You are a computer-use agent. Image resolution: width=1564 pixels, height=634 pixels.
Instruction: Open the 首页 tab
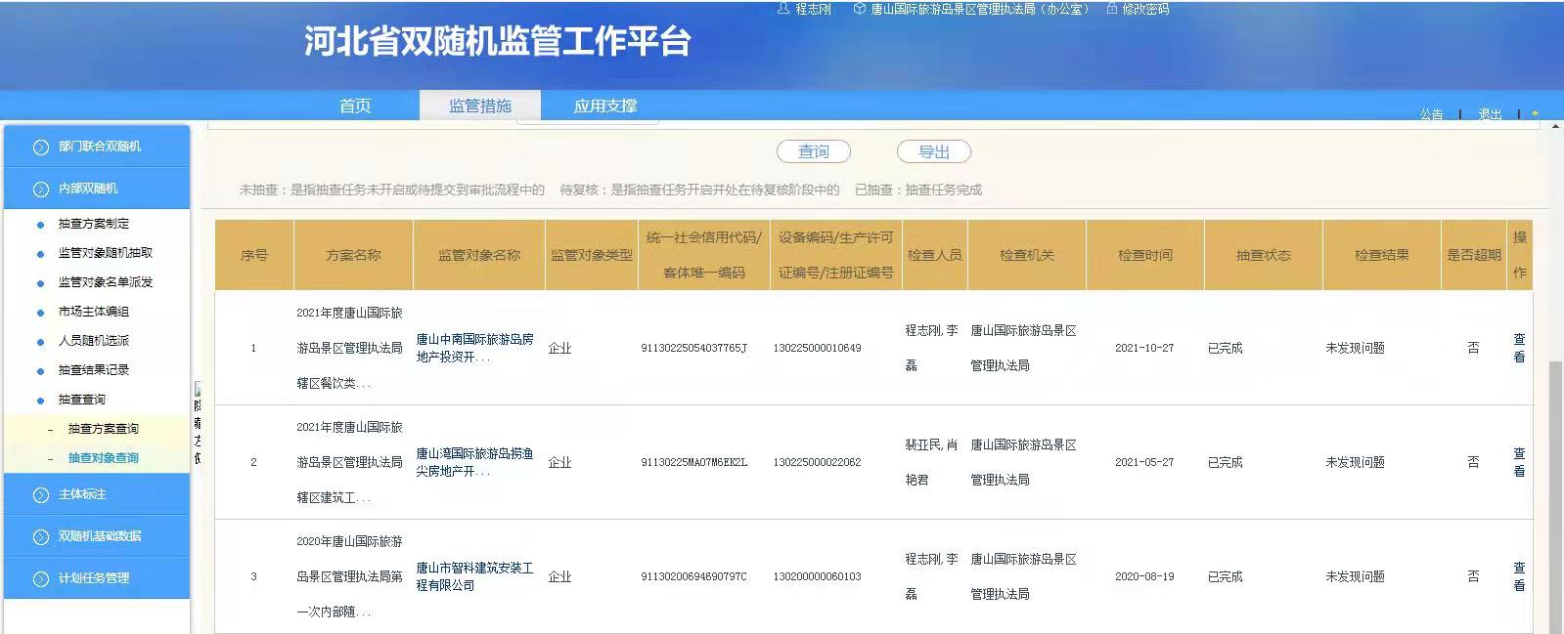(x=355, y=106)
